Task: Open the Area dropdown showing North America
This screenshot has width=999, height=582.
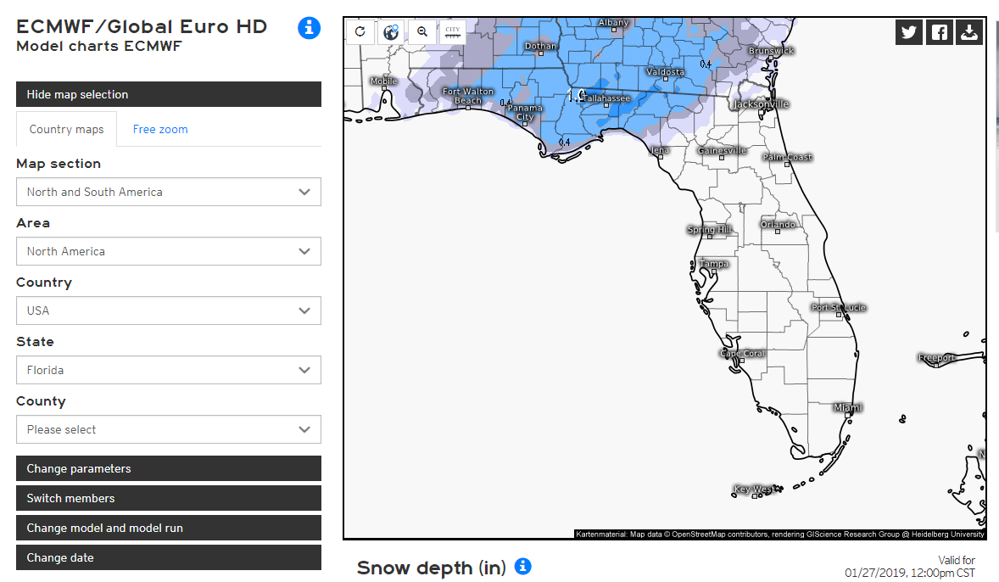Action: point(169,251)
